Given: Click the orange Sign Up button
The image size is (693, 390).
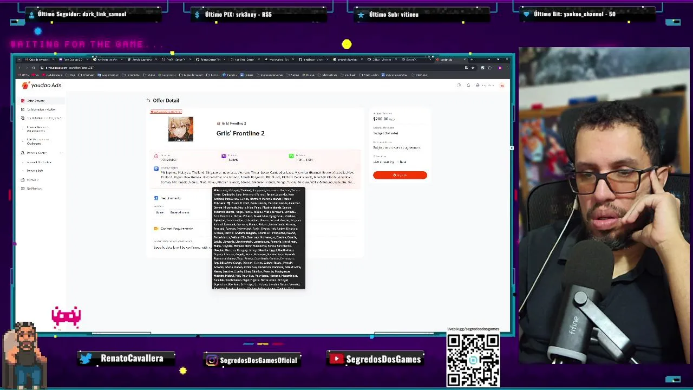Looking at the screenshot, I should pyautogui.click(x=400, y=175).
